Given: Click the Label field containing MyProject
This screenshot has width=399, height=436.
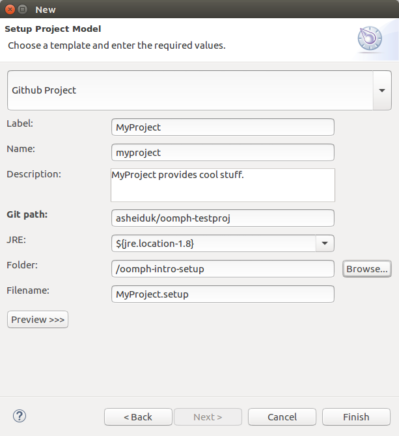Looking at the screenshot, I should tap(223, 127).
